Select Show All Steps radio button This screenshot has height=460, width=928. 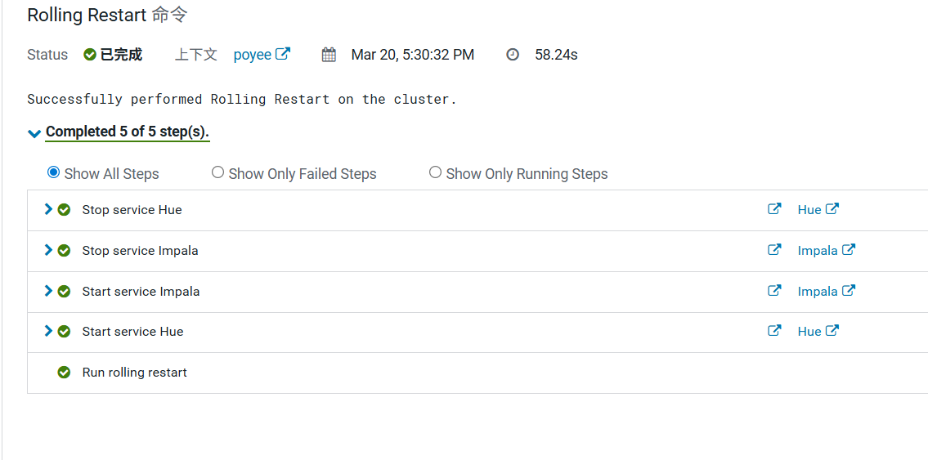54,172
